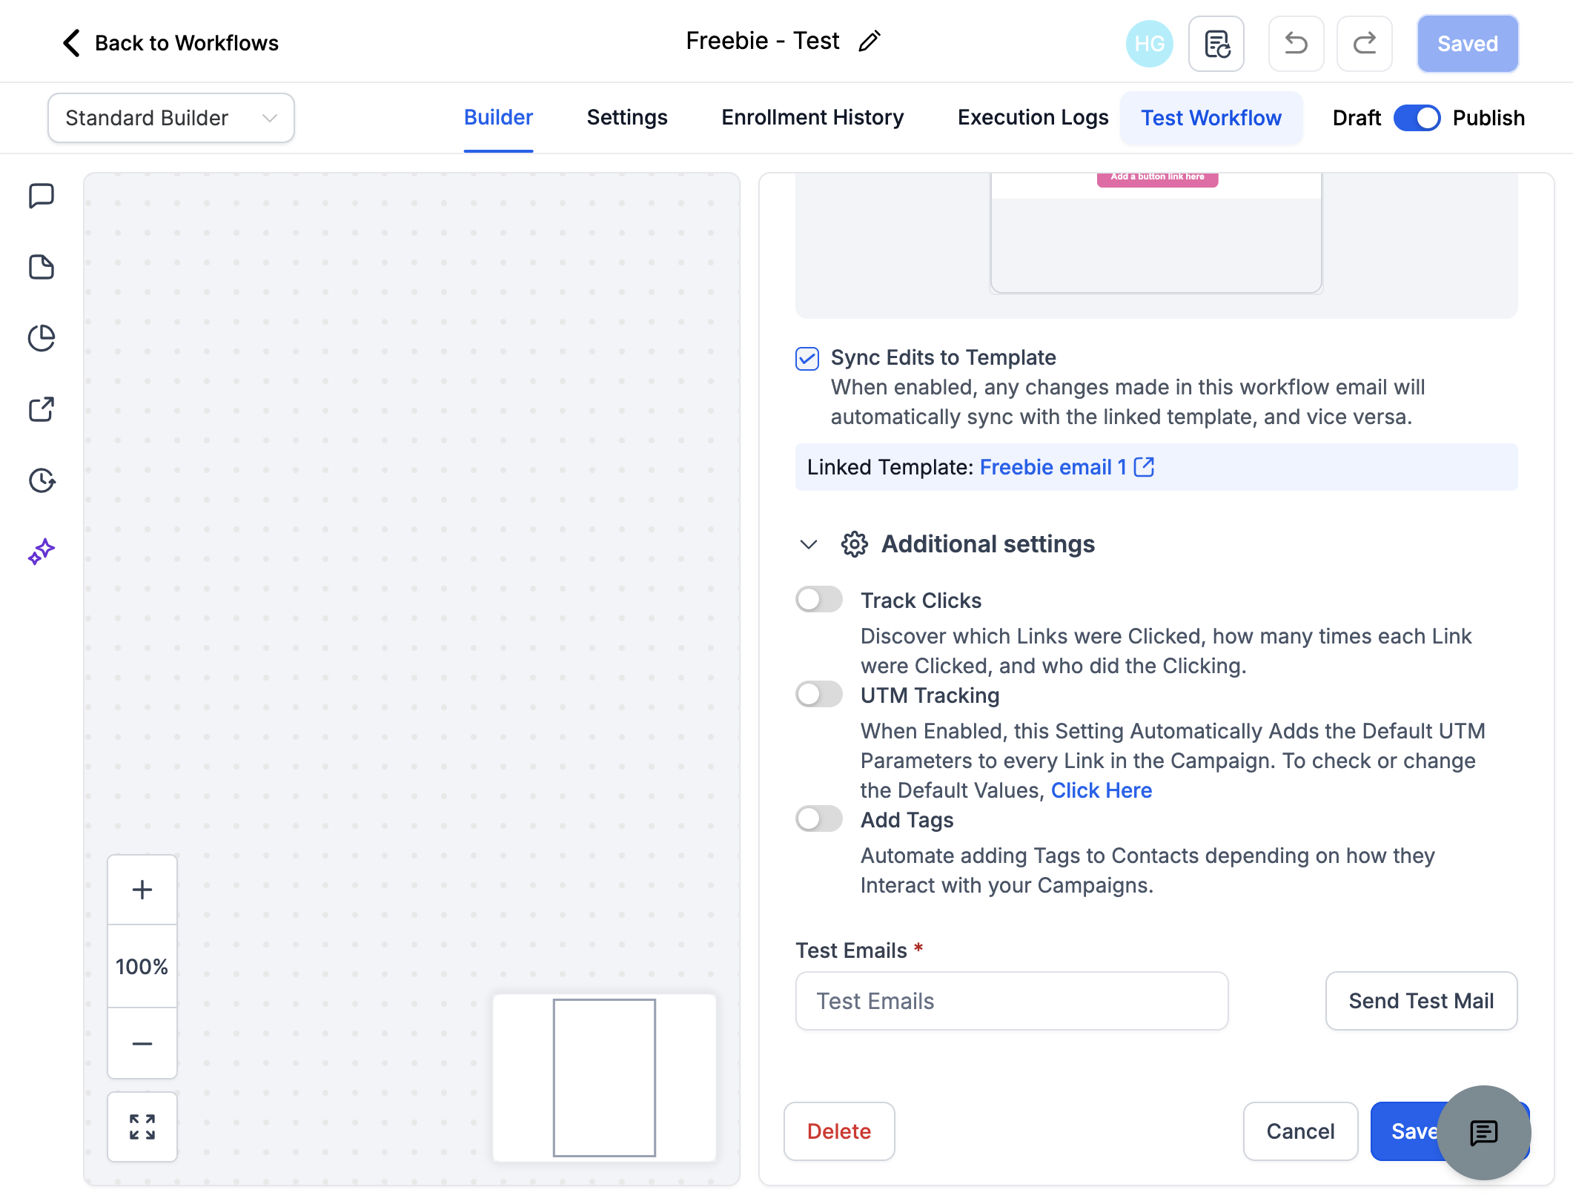Open the Execution Logs tab
The height and width of the screenshot is (1204, 1573).
1033,118
